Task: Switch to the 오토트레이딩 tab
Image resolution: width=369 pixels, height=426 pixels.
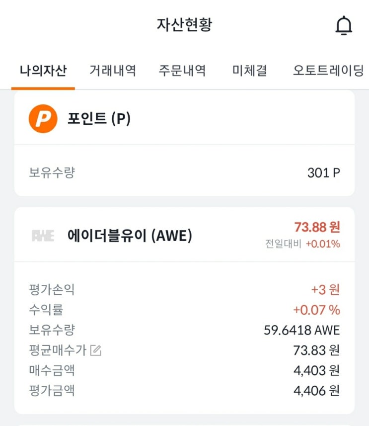Action: coord(328,71)
